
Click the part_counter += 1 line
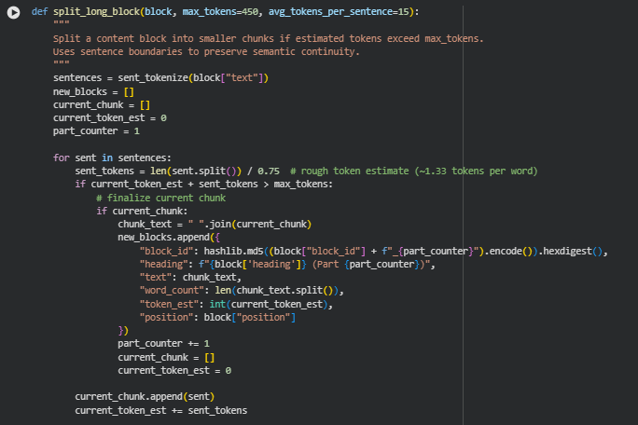click(163, 344)
